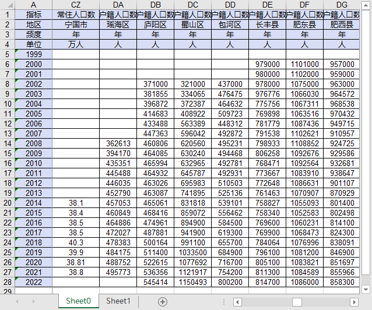The width and height of the screenshot is (372, 310).
Task: Click the cell '庐阳区'
Action: click(156, 24)
